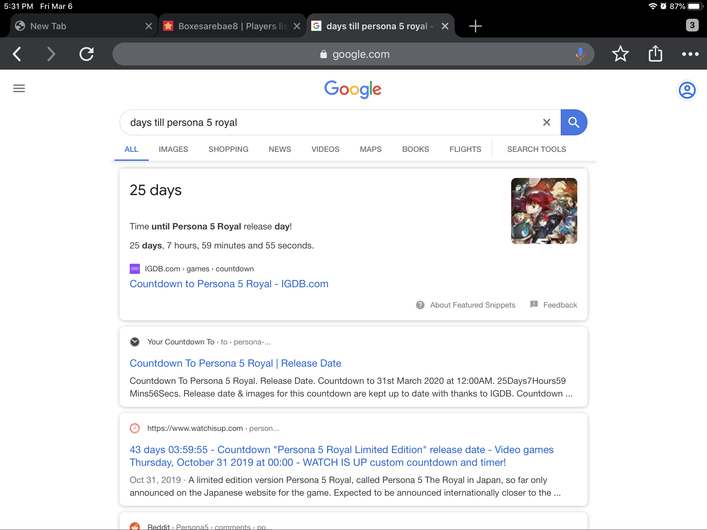Screen dimensions: 707x530
Task: Bookmark the page with the star icon
Action: (x=620, y=54)
